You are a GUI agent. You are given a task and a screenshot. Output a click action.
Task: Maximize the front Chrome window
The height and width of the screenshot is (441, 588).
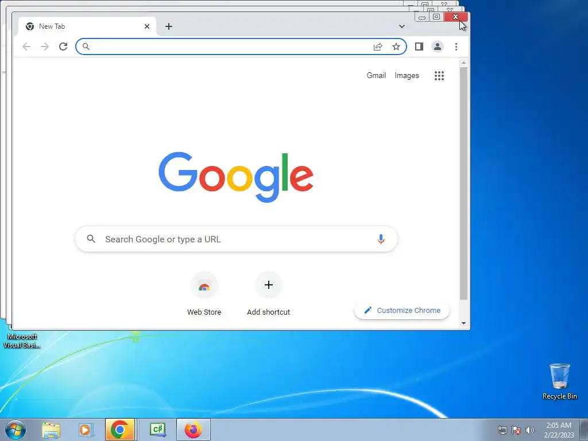(436, 17)
